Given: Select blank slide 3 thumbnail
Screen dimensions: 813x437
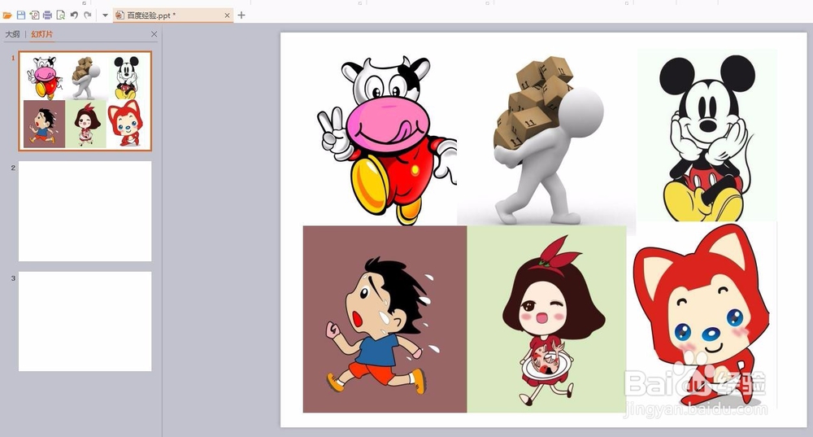Looking at the screenshot, I should pyautogui.click(x=85, y=321).
